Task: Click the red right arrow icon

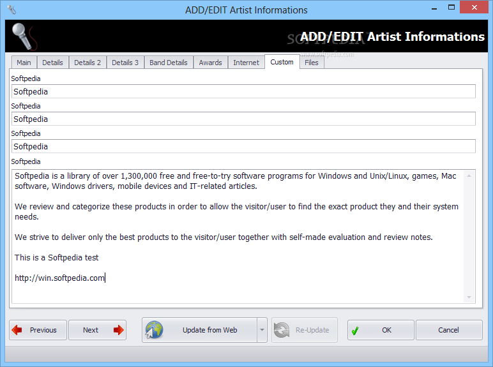Action: [119, 330]
